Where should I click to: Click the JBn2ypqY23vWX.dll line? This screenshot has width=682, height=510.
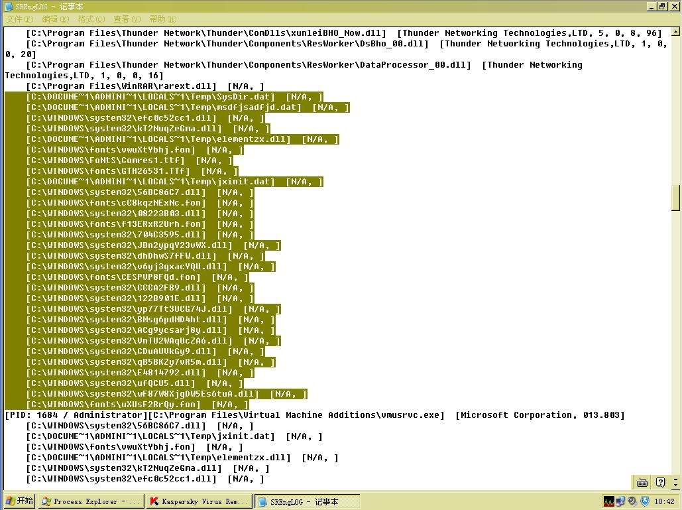click(x=154, y=245)
